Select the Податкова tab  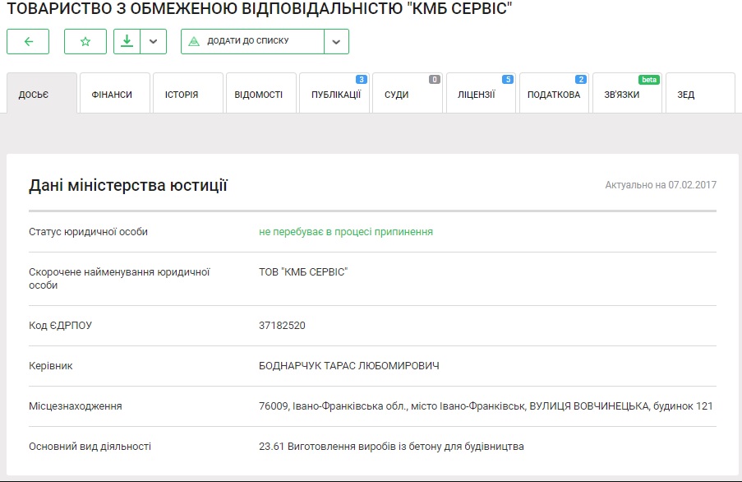tap(554, 95)
